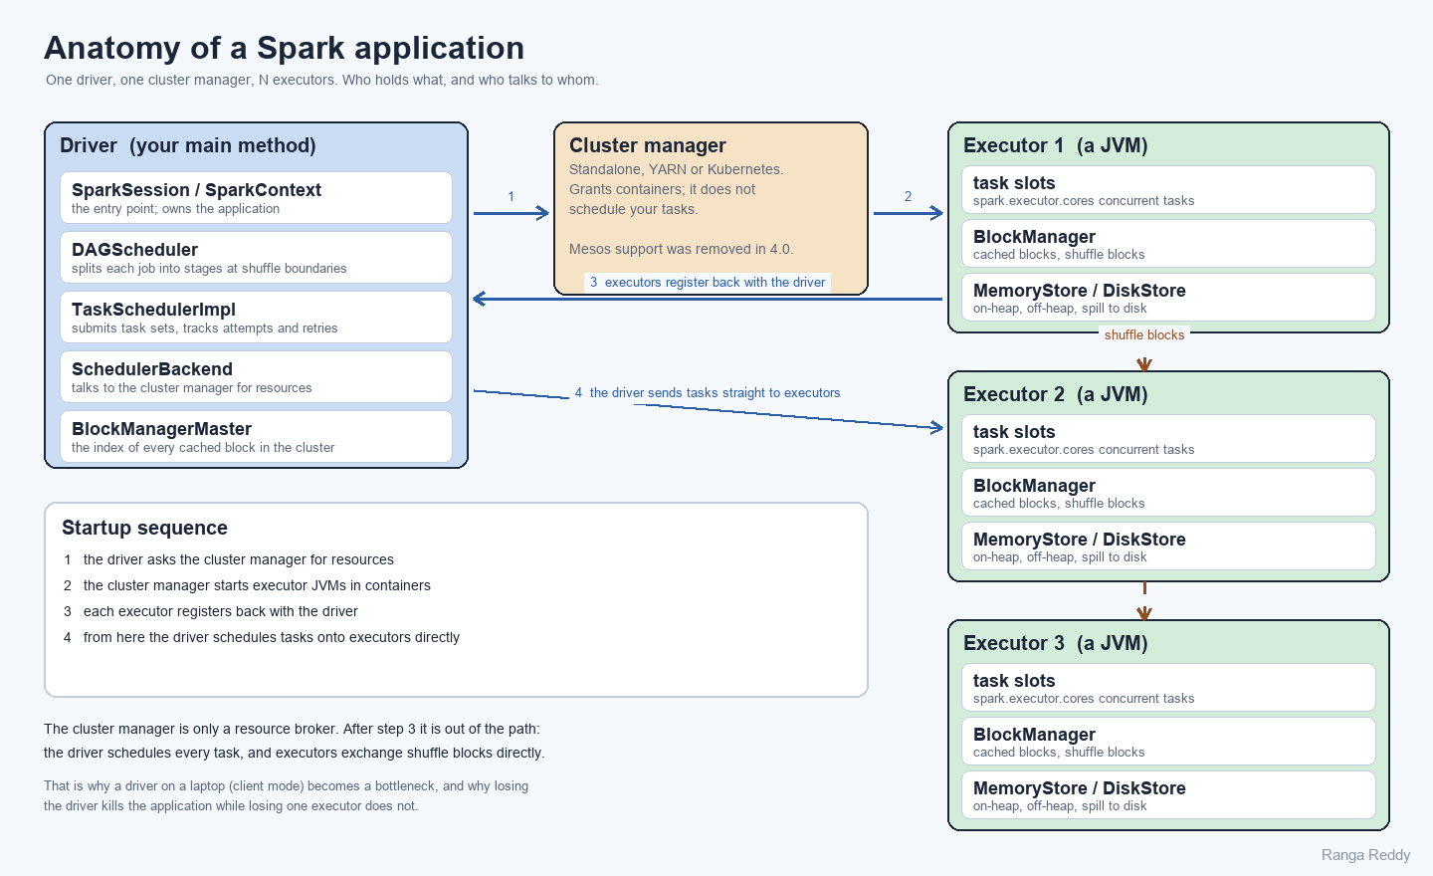The height and width of the screenshot is (876, 1433).
Task: Select the subtitle starting 'One driver, one cluster manager'
Action: [322, 80]
